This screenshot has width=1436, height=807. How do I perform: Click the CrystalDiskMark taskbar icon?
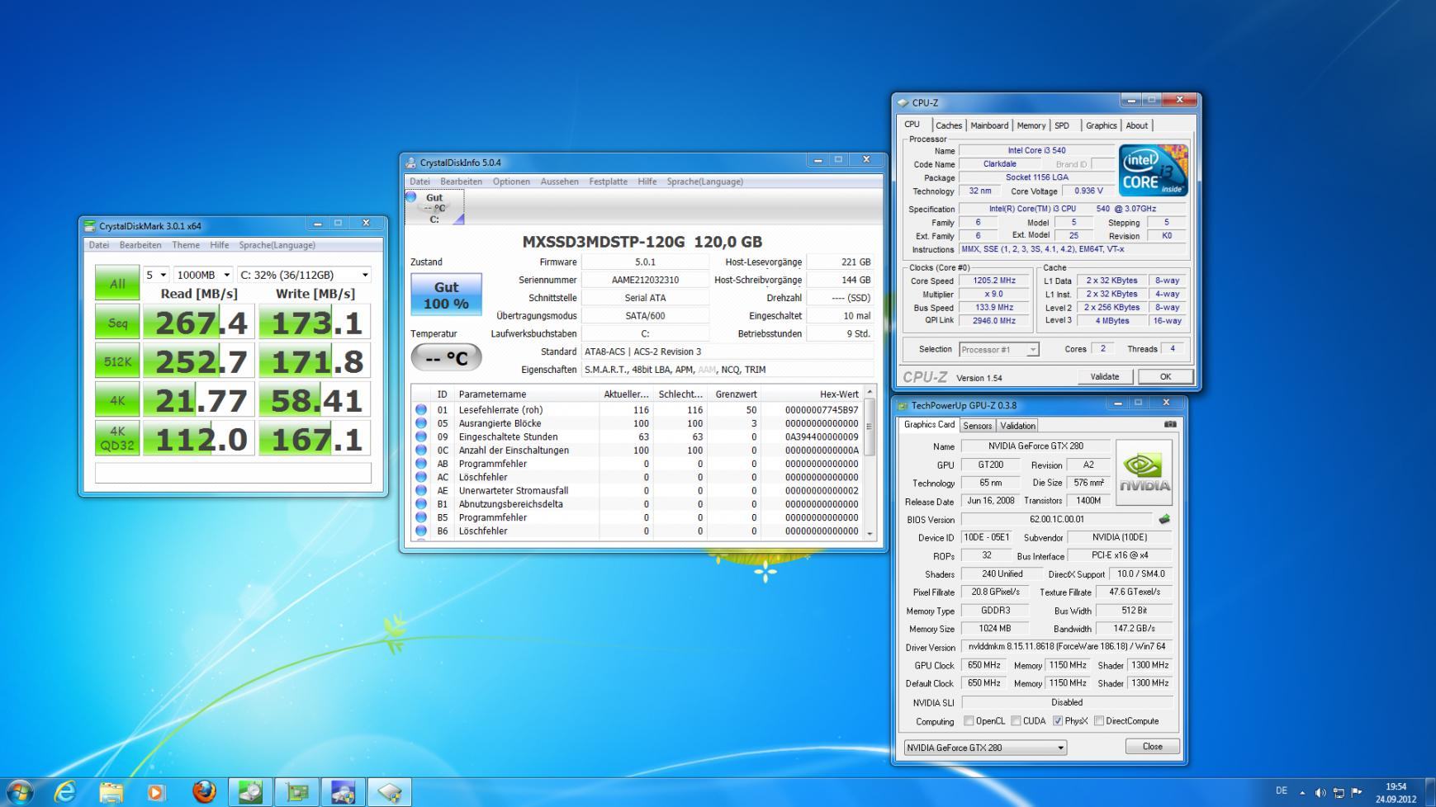[x=250, y=792]
